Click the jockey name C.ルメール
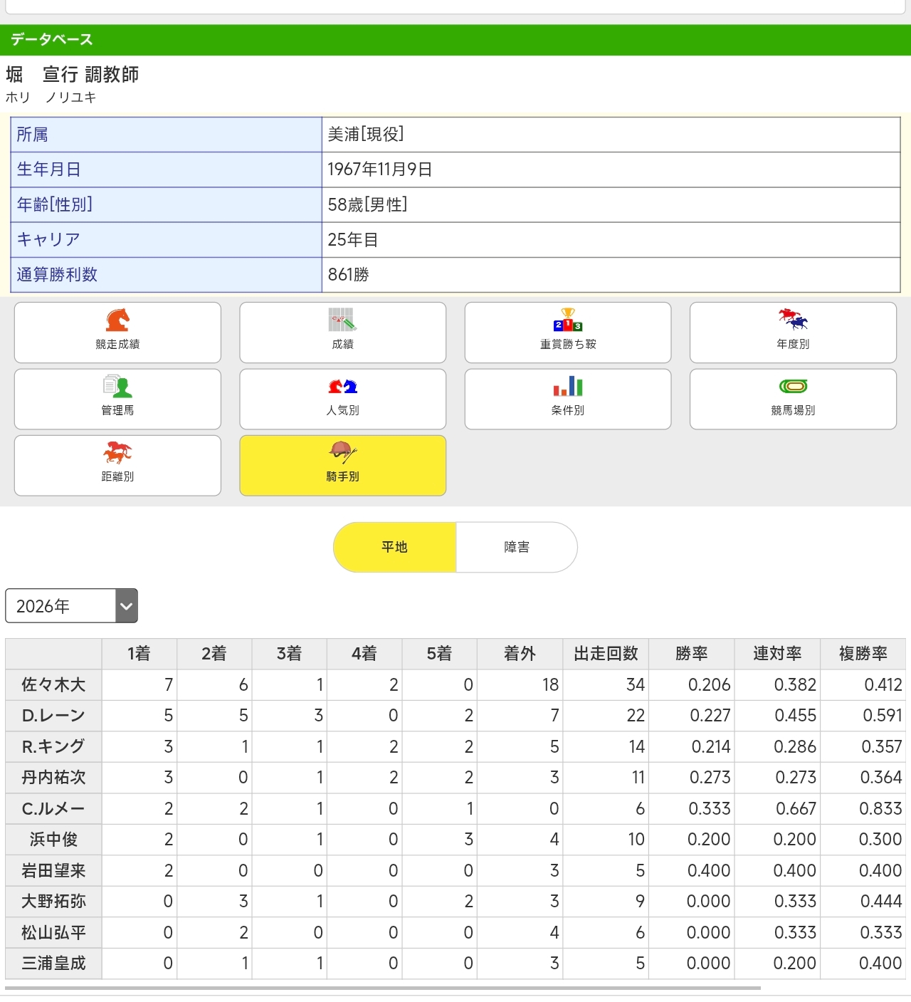The image size is (911, 1002). (x=53, y=809)
